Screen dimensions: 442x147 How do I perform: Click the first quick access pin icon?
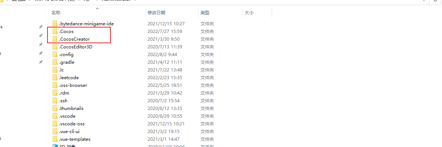(x=40, y=27)
